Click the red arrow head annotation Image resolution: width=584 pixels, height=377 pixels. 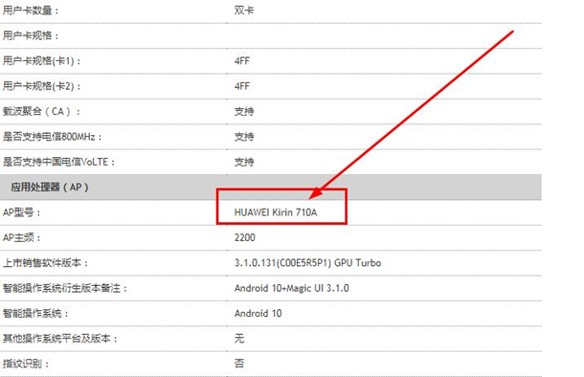[x=316, y=192]
